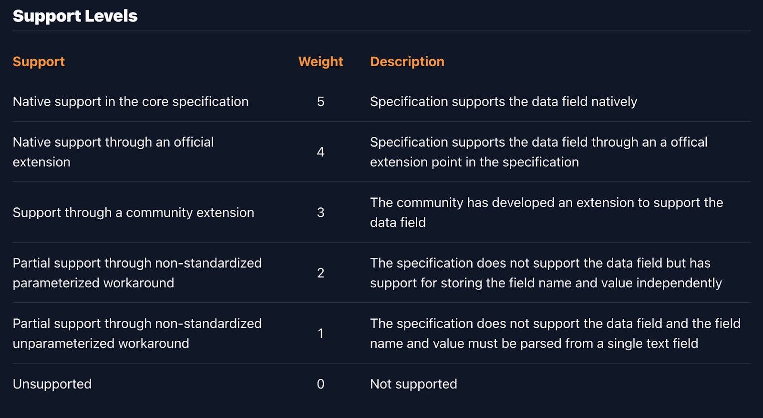The image size is (763, 418).
Task: Click the weight value 2
Action: tap(320, 273)
